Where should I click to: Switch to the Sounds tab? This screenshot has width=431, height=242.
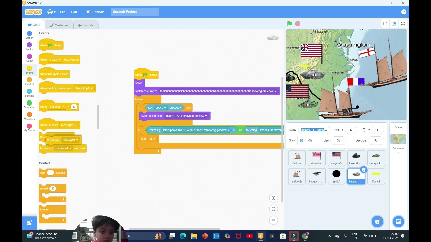pos(85,25)
